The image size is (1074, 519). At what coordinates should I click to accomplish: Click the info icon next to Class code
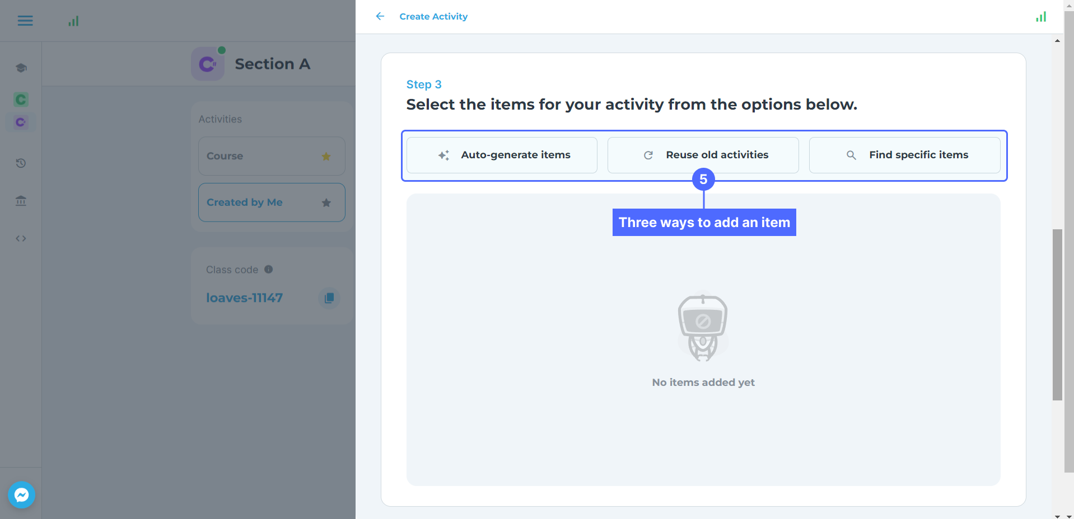[x=269, y=270]
